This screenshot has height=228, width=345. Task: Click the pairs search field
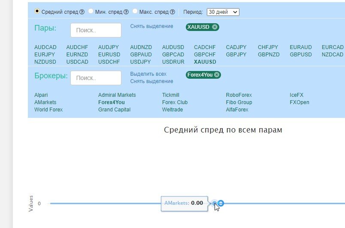96,30
